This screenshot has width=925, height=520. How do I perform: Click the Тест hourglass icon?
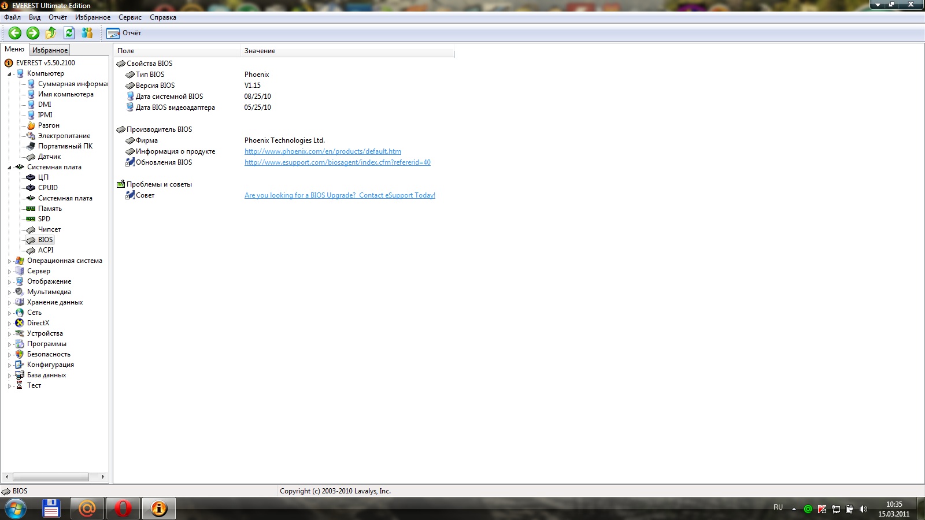click(20, 385)
